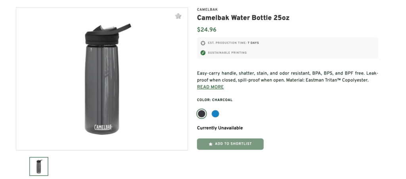
Task: Click the Currently Unavailable status text
Action: (220, 128)
